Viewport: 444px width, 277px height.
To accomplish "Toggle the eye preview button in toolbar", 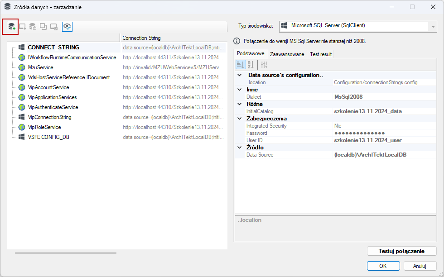I will coord(67,27).
